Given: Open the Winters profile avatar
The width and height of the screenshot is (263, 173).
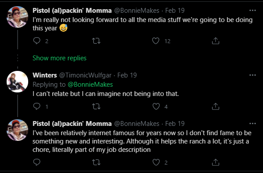Looking at the screenshot, I should [18, 81].
